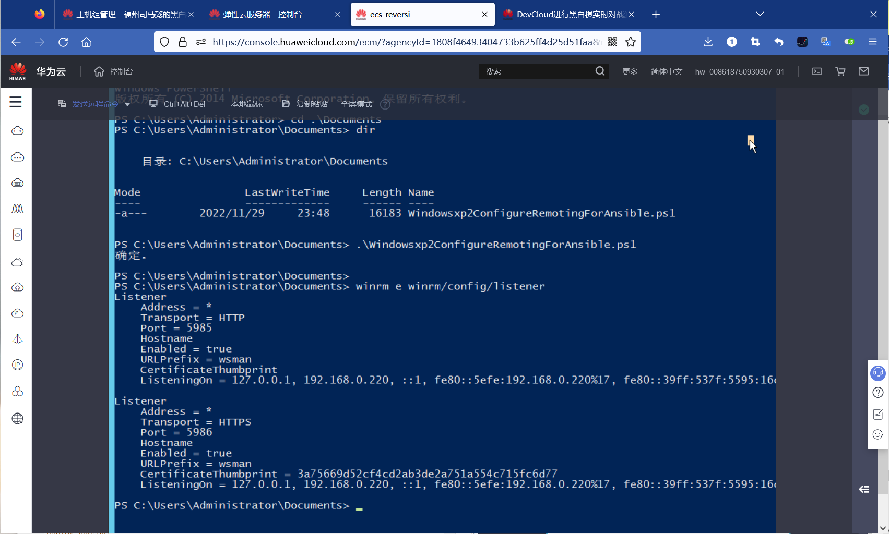
Task: Toggle 本地鼠标 local mouse mode
Action: tap(247, 104)
